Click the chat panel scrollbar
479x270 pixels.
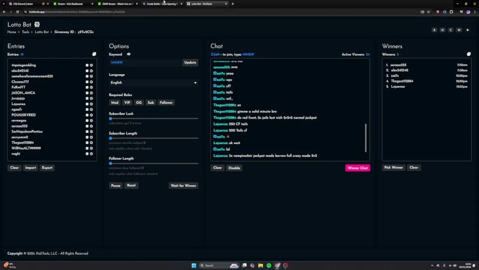pos(365,138)
